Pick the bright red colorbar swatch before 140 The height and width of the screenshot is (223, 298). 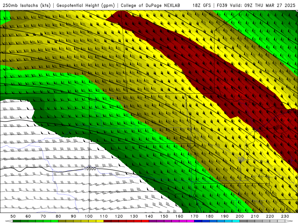[x=145, y=221]
